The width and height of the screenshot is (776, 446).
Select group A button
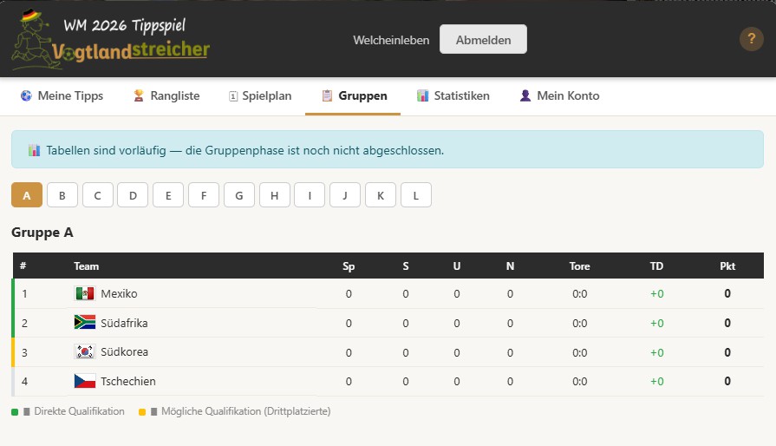(x=27, y=195)
